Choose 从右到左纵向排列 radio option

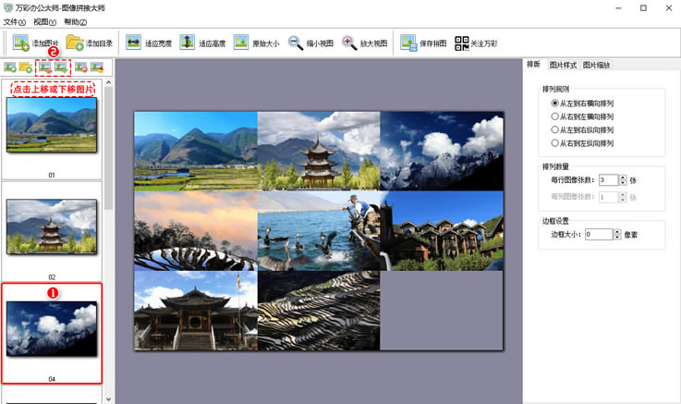(554, 143)
